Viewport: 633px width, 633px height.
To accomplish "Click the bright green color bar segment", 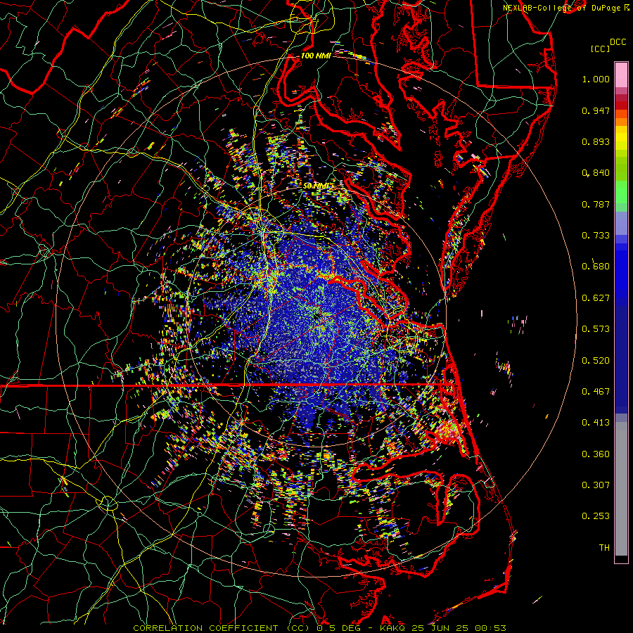I will click(621, 192).
